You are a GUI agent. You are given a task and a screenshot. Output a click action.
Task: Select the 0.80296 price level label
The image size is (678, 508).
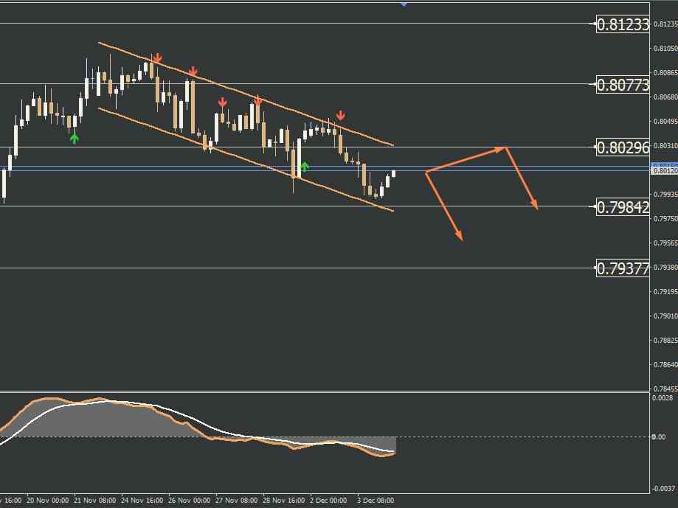click(623, 147)
